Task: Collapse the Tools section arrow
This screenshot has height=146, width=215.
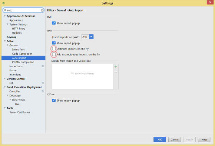Action: 5,108
